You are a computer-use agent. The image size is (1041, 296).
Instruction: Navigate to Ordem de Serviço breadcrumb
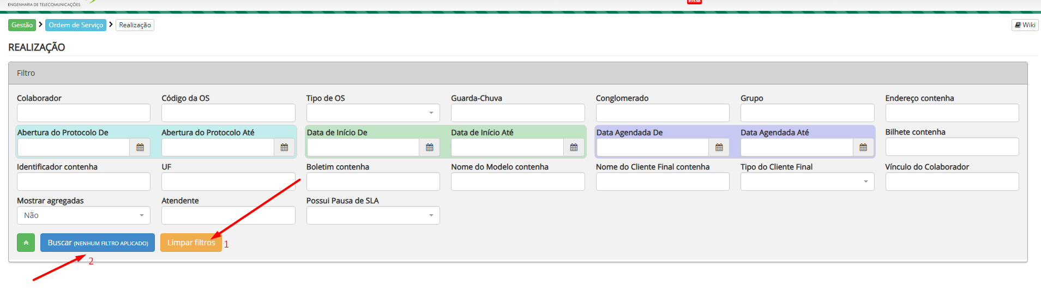click(76, 25)
